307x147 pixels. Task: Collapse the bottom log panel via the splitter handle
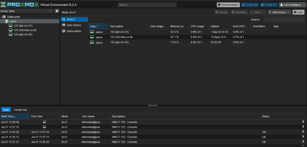coord(153,106)
